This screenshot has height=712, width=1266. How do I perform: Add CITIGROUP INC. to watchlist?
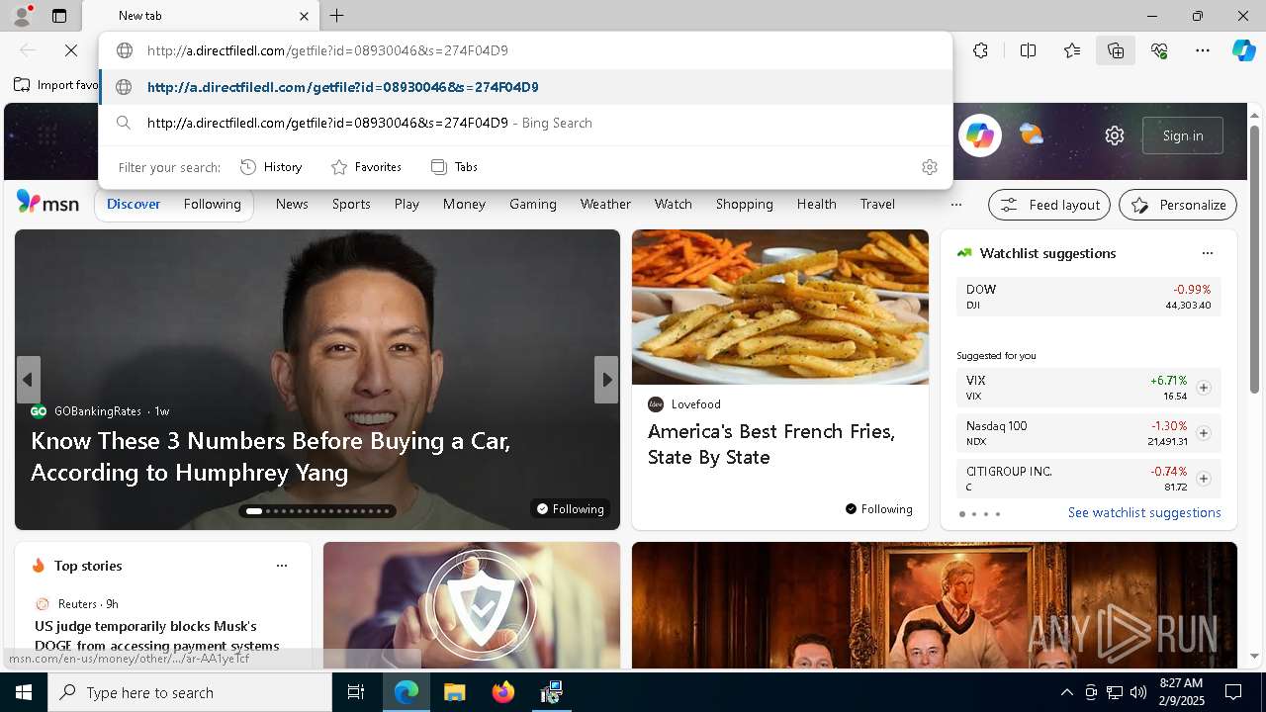click(x=1204, y=479)
